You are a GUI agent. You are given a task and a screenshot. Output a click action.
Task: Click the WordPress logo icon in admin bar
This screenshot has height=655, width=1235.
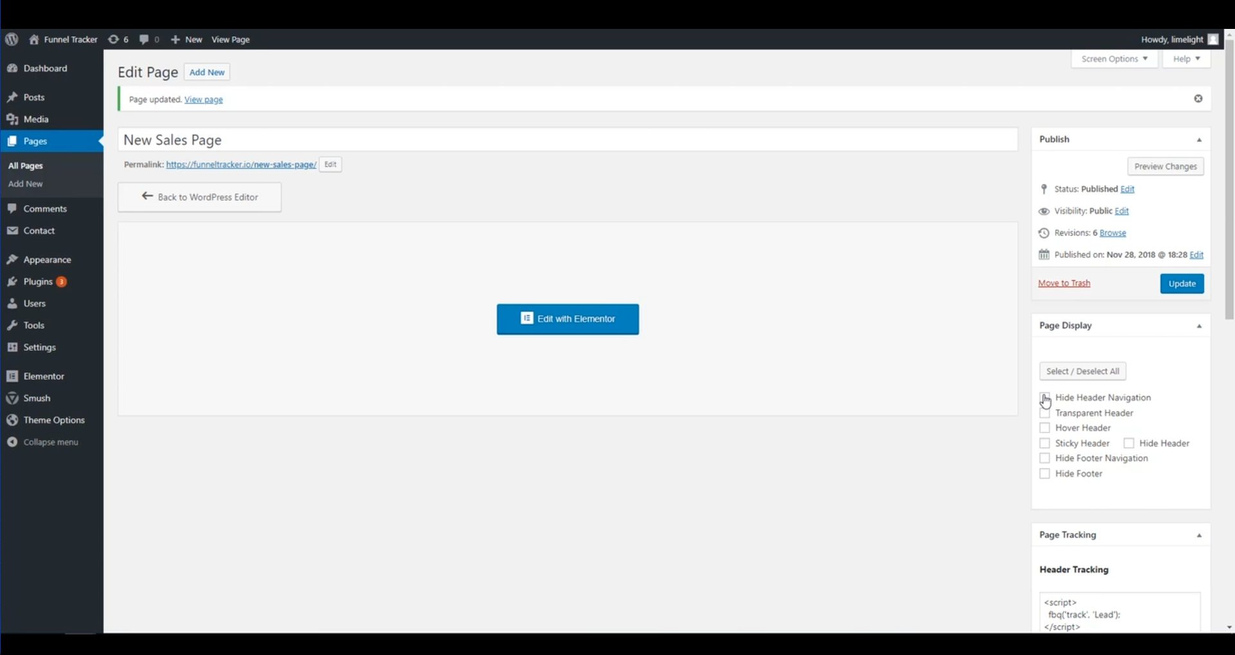point(12,39)
